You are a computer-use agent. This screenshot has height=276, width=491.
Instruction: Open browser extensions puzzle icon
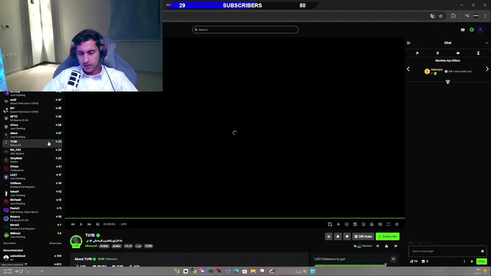453,16
